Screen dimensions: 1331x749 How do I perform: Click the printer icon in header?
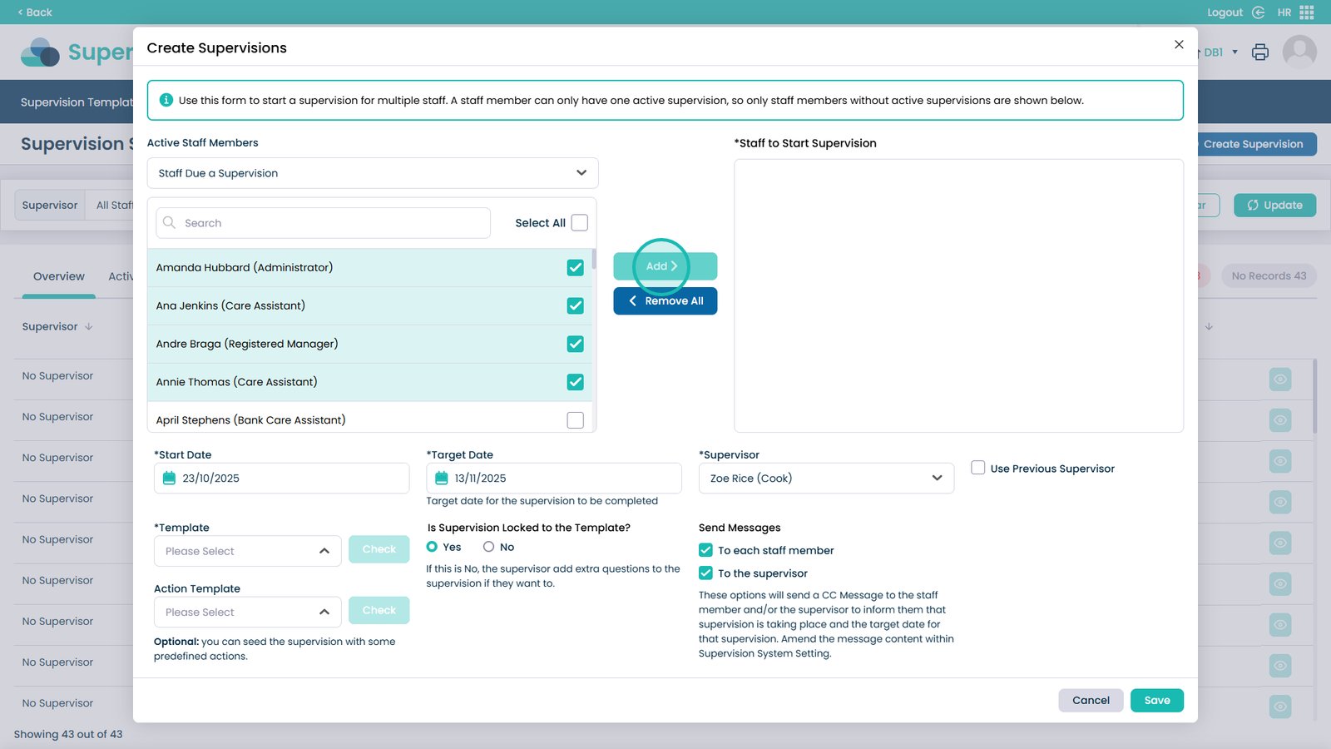coord(1259,52)
